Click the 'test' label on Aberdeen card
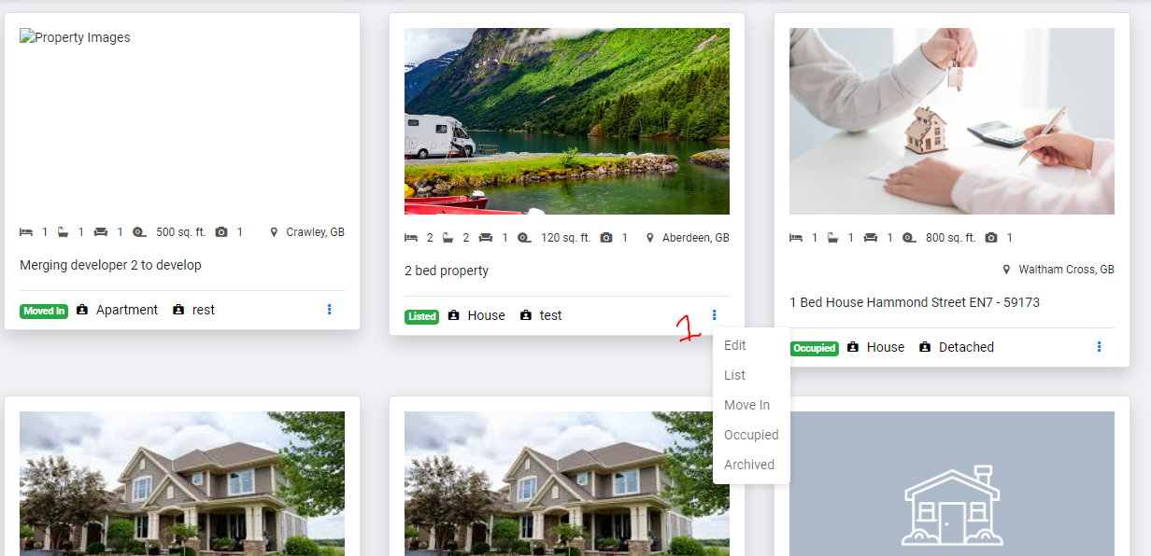The image size is (1151, 556). click(551, 315)
